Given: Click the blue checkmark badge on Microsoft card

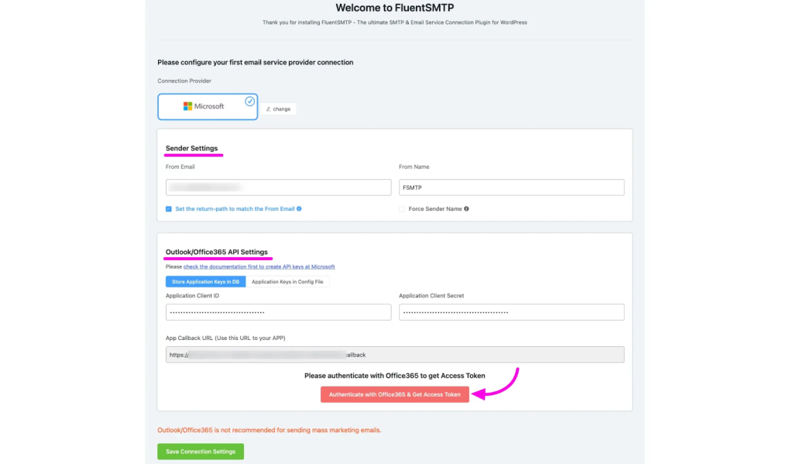Looking at the screenshot, I should click(249, 101).
